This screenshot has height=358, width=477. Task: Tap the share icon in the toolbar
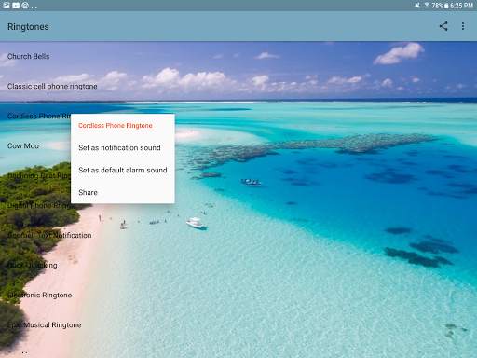tap(443, 26)
